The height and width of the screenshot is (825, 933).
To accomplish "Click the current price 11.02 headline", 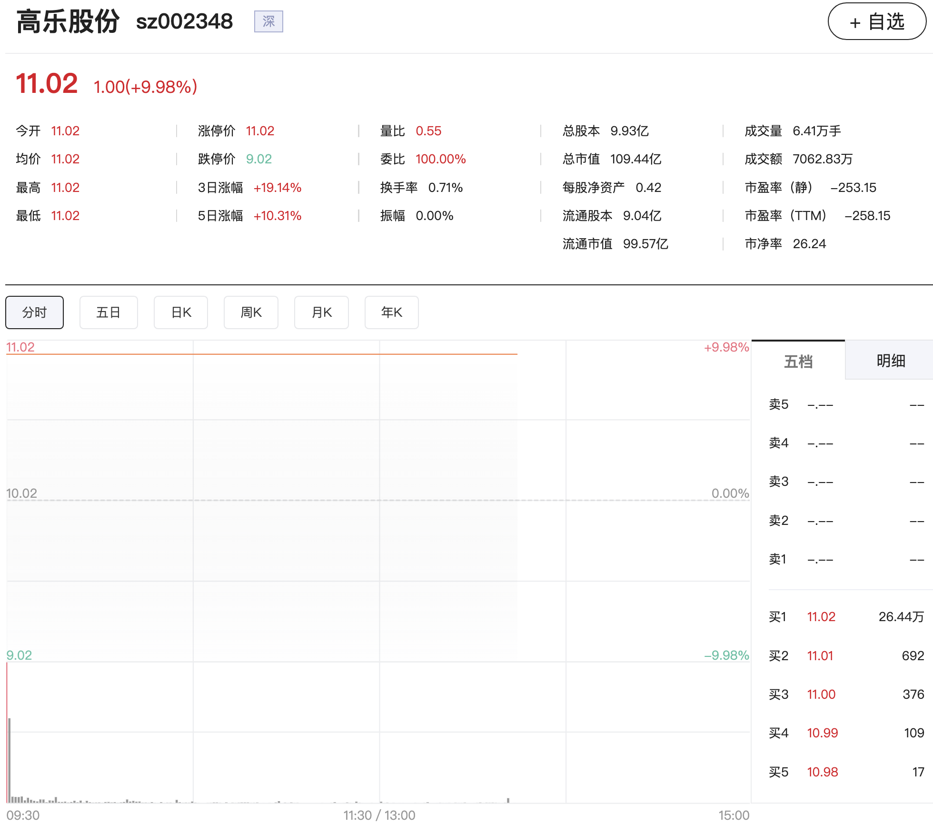I will [x=47, y=84].
